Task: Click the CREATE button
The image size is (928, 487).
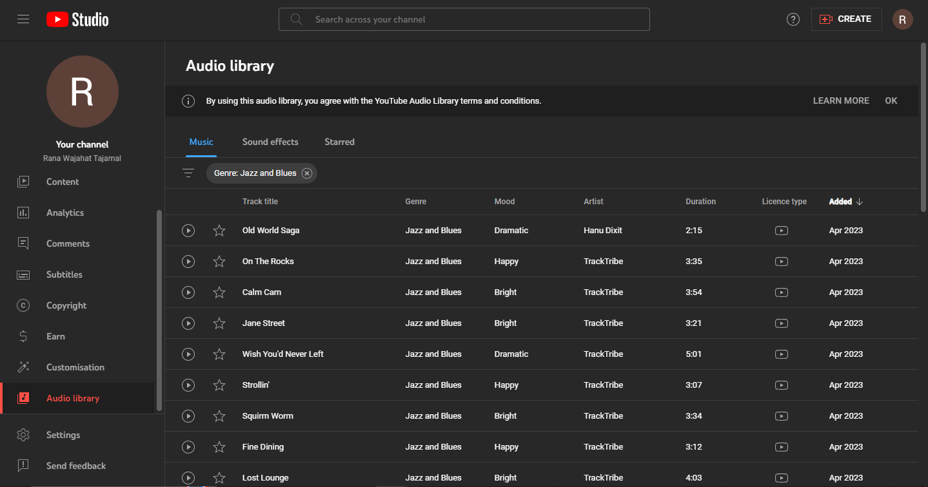Action: (846, 19)
